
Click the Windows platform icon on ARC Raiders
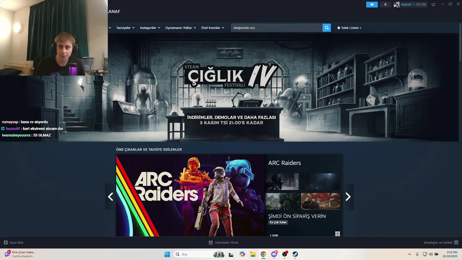point(337,234)
